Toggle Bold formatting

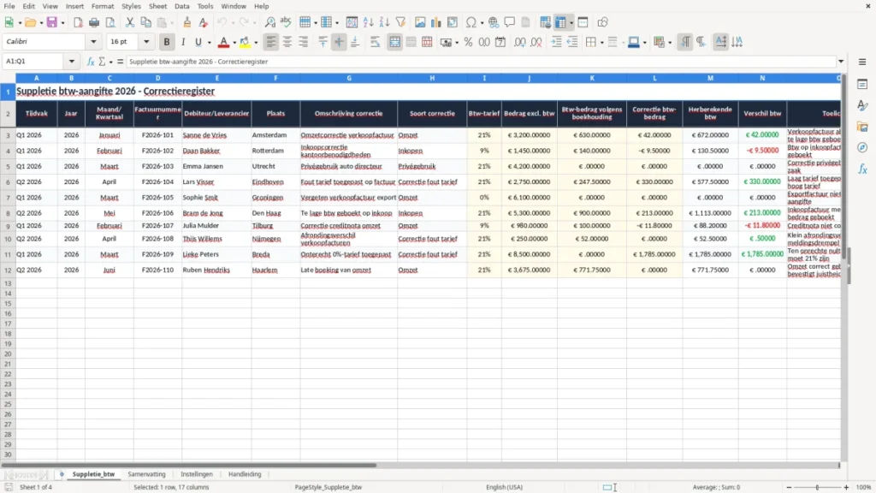click(x=167, y=42)
